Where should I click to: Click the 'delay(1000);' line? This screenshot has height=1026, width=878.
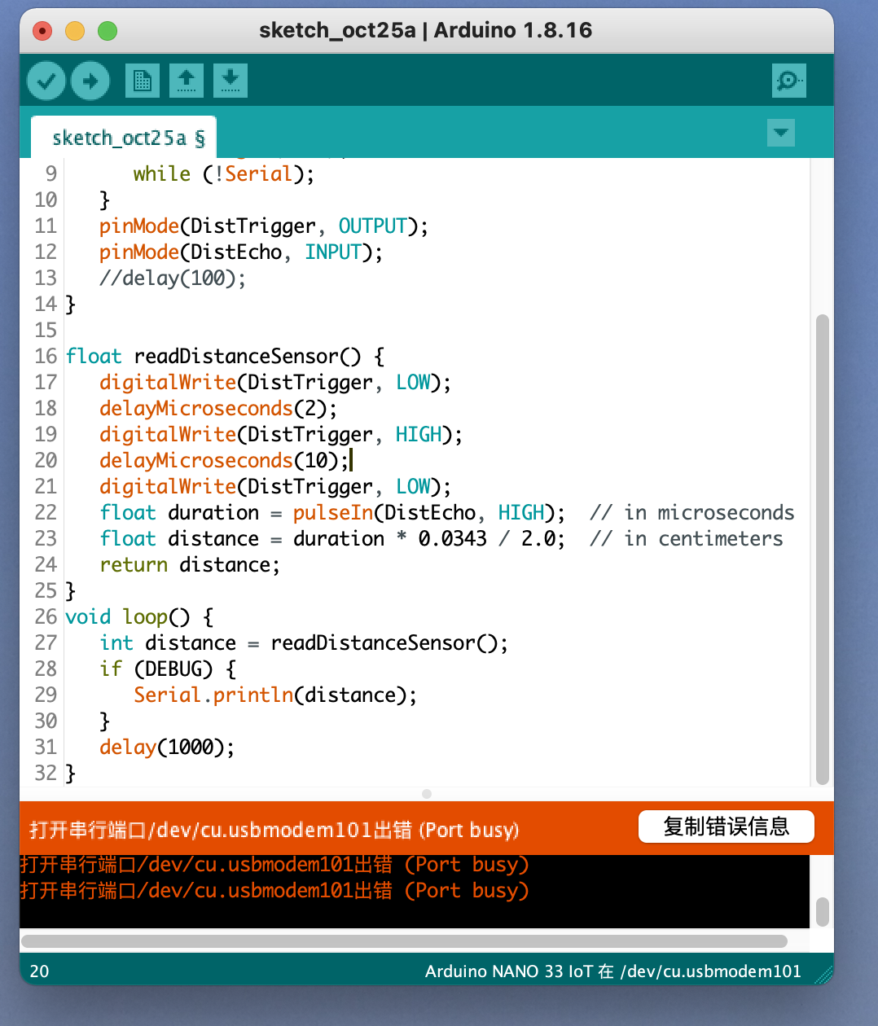[x=167, y=747]
